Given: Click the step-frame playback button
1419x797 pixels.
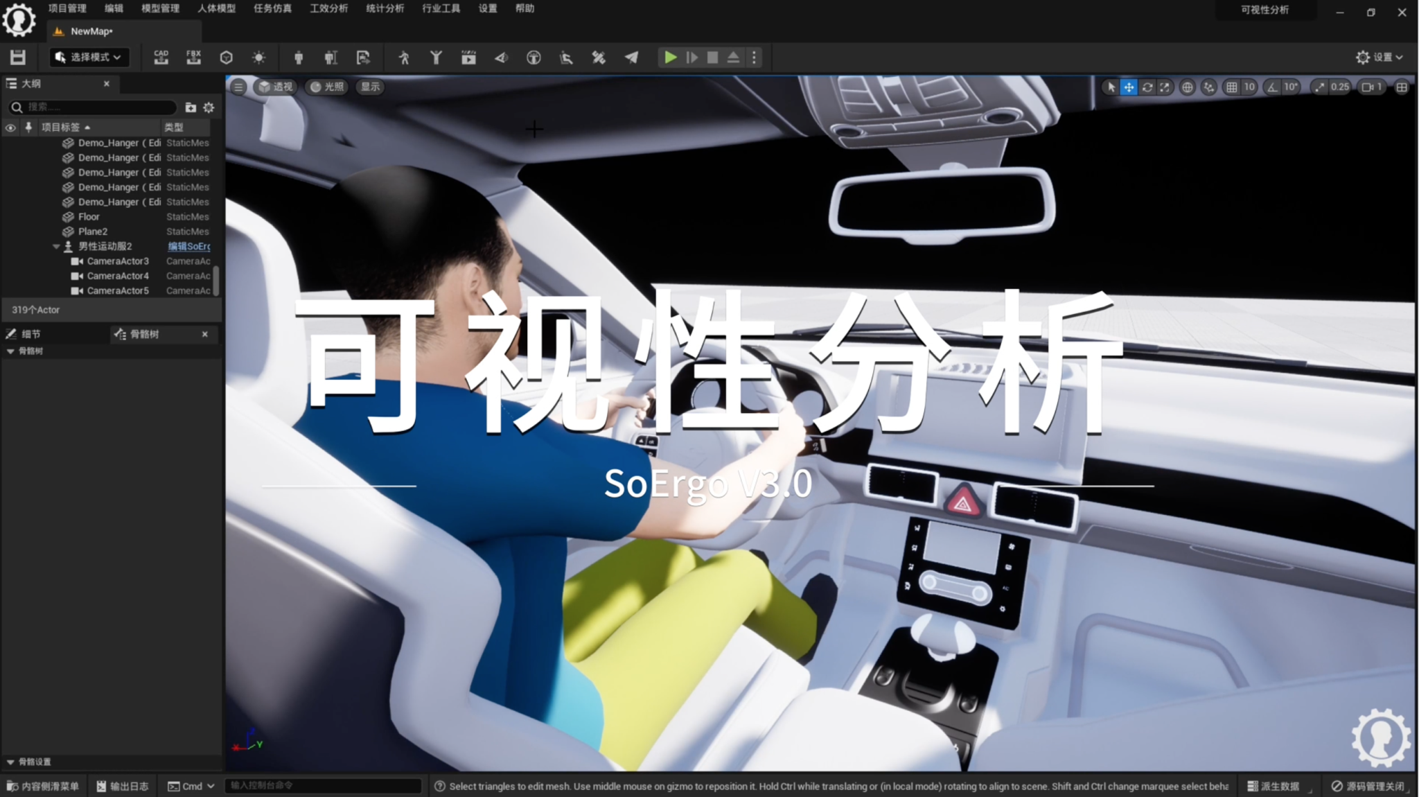Looking at the screenshot, I should tap(691, 58).
